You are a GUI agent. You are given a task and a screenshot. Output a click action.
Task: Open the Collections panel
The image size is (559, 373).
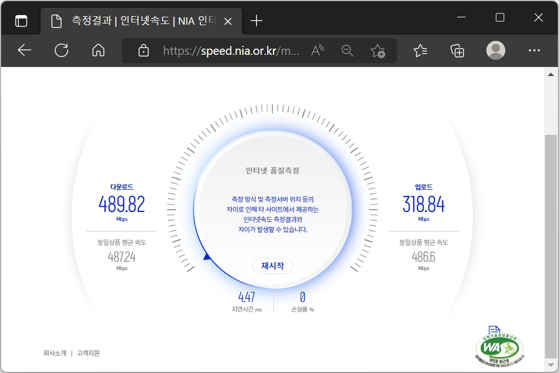pyautogui.click(x=457, y=51)
